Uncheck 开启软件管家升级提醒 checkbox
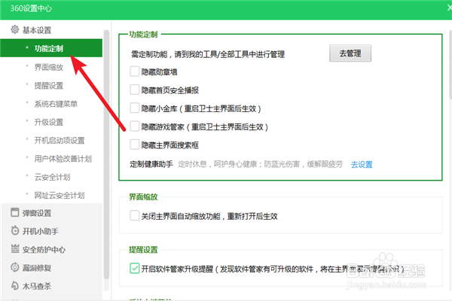 tap(135, 269)
